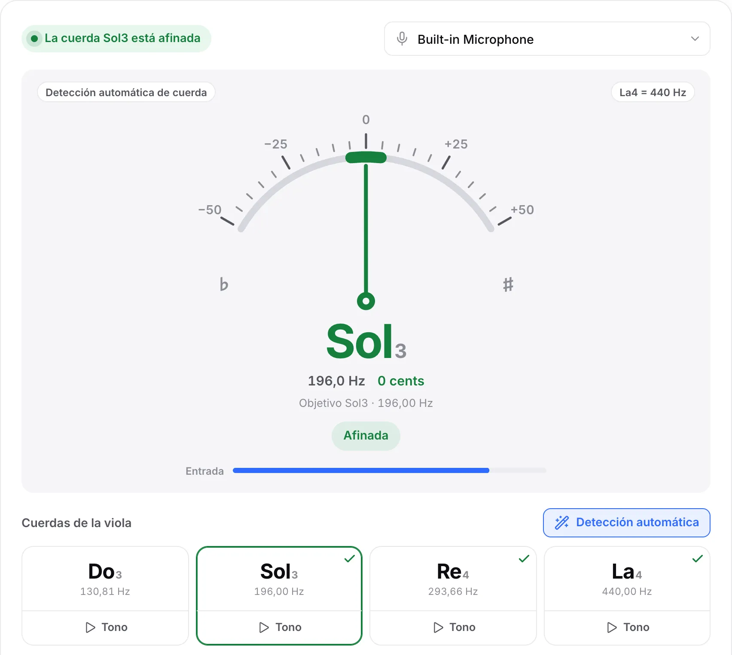The image size is (732, 655).
Task: Click the +50 gauge scale label
Action: [522, 209]
